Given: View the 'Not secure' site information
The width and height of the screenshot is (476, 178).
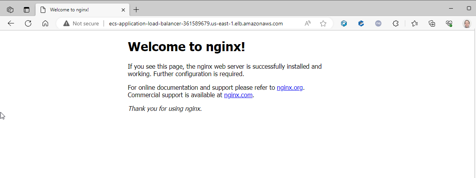Looking at the screenshot, I should [x=81, y=23].
